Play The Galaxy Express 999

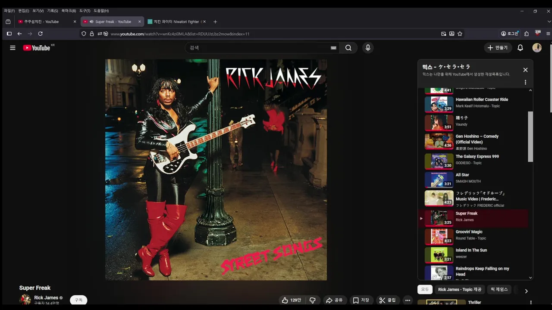click(473, 161)
